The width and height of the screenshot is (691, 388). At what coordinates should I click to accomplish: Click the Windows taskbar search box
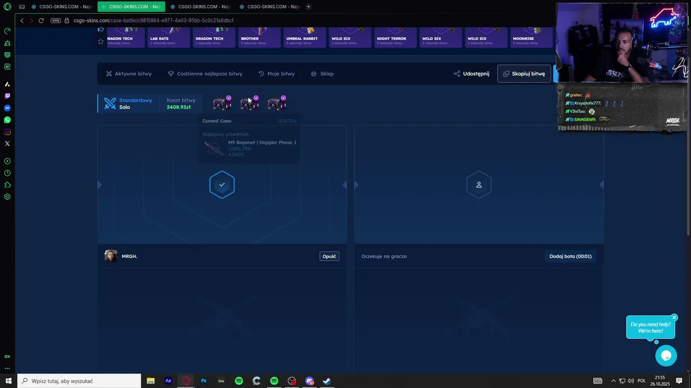79,381
